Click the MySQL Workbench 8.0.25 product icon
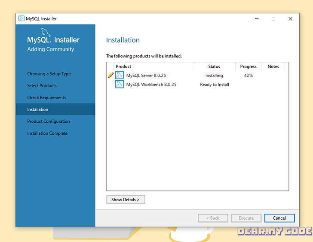 click(x=120, y=84)
